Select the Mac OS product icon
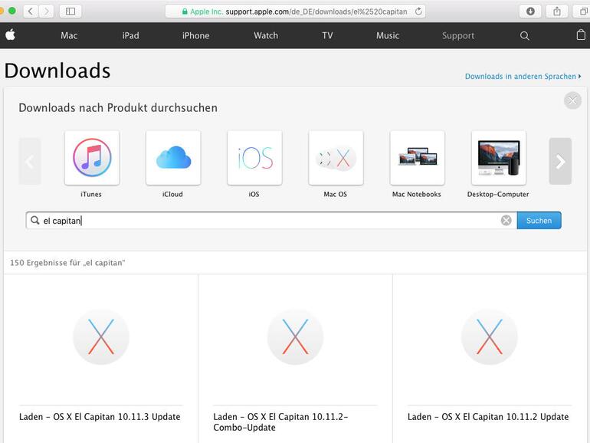Viewport: 590px width, 443px height. [x=336, y=158]
